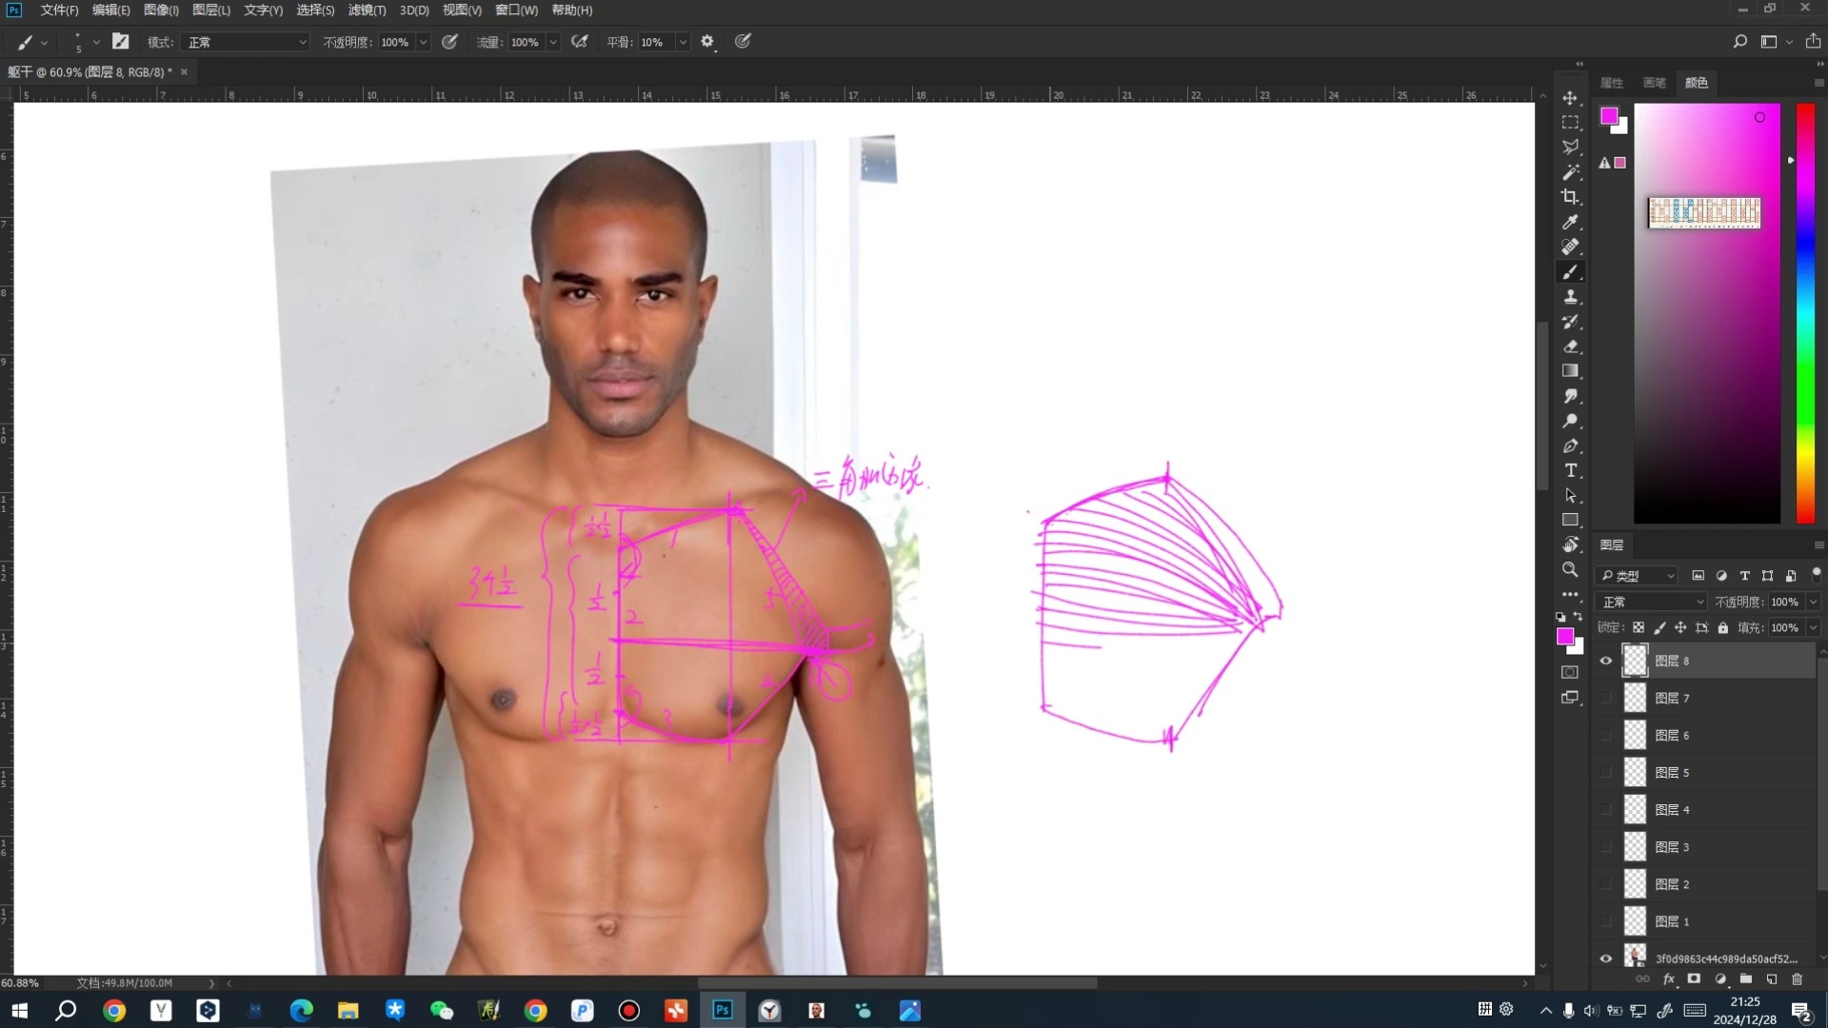
Task: Open the brush mode 正常 dropdown
Action: 246,42
